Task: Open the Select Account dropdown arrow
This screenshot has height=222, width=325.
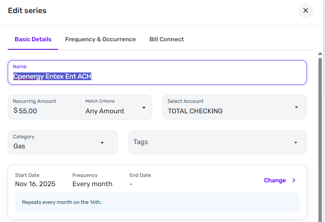Action: (296, 108)
